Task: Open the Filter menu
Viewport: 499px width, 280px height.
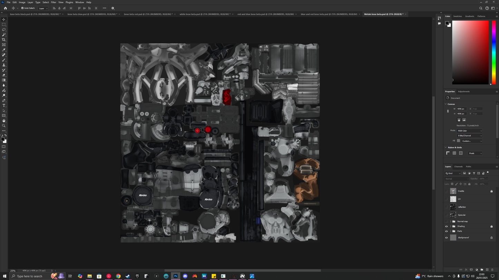Action: point(54,2)
